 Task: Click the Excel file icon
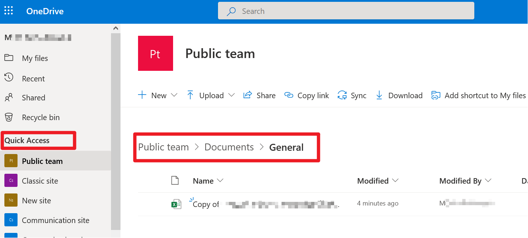click(x=176, y=204)
